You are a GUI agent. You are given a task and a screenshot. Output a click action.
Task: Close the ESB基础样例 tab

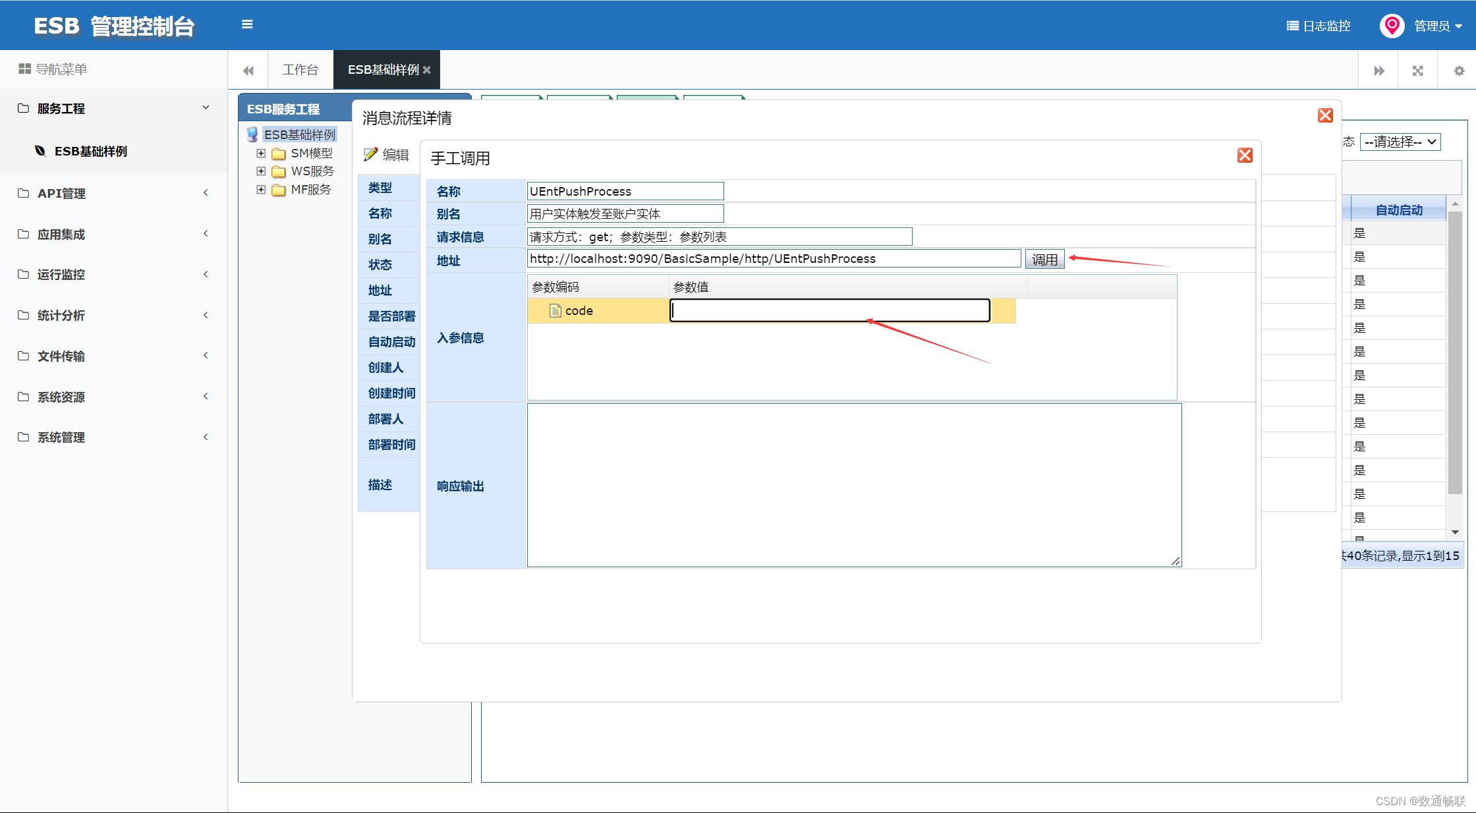point(427,70)
